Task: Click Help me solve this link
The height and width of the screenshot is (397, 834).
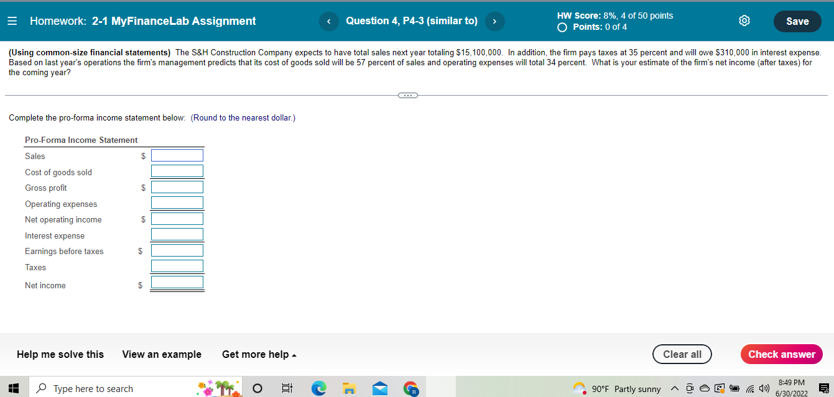Action: point(60,354)
